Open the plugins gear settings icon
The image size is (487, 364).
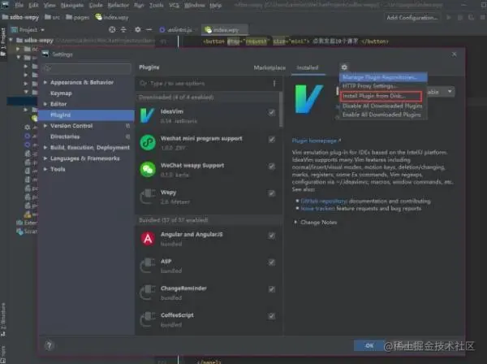344,67
